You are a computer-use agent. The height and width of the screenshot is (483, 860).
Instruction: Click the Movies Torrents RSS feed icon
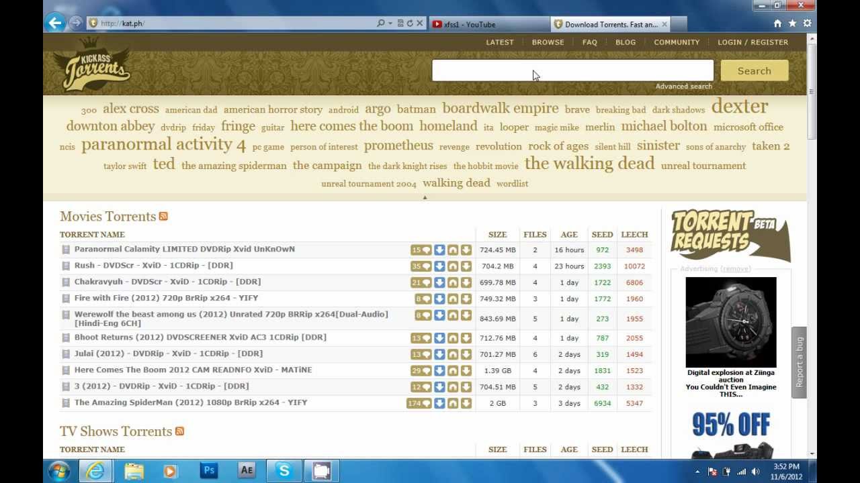coord(163,216)
